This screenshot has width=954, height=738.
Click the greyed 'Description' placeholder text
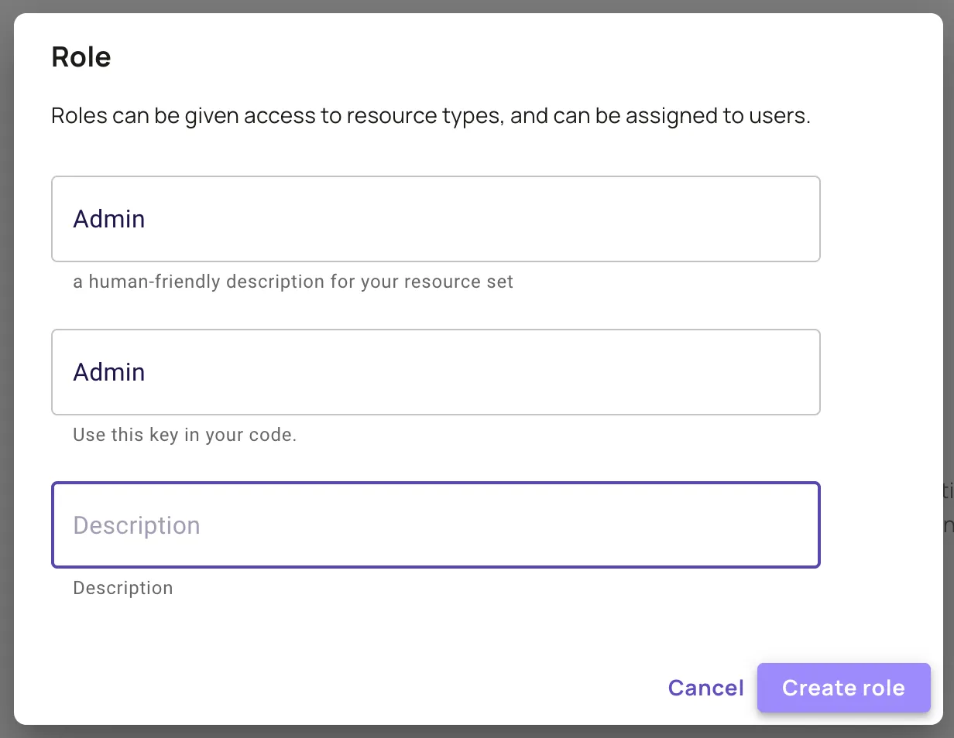[x=136, y=525]
